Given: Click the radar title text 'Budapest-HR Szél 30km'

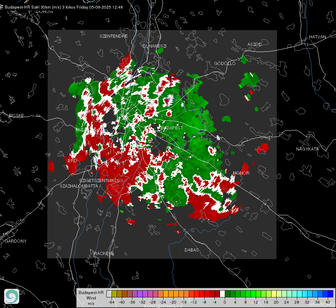Looking at the screenshot, I should [x=27, y=7].
